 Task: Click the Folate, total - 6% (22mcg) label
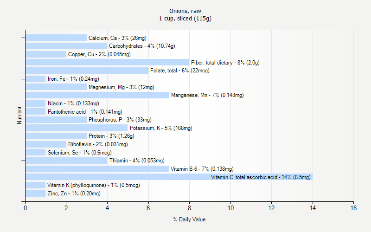click(180, 71)
